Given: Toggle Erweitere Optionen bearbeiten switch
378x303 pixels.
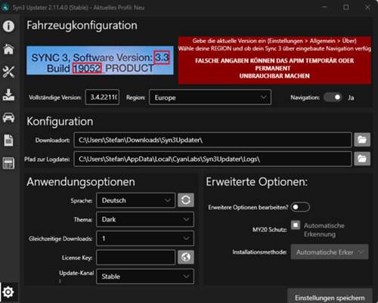Looking at the screenshot, I should (300, 207).
